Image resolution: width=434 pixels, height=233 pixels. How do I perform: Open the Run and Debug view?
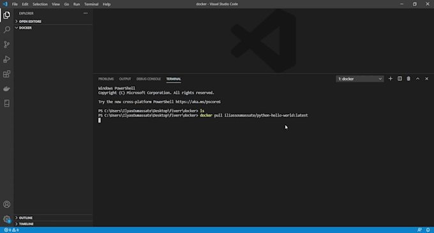[x=6, y=59]
